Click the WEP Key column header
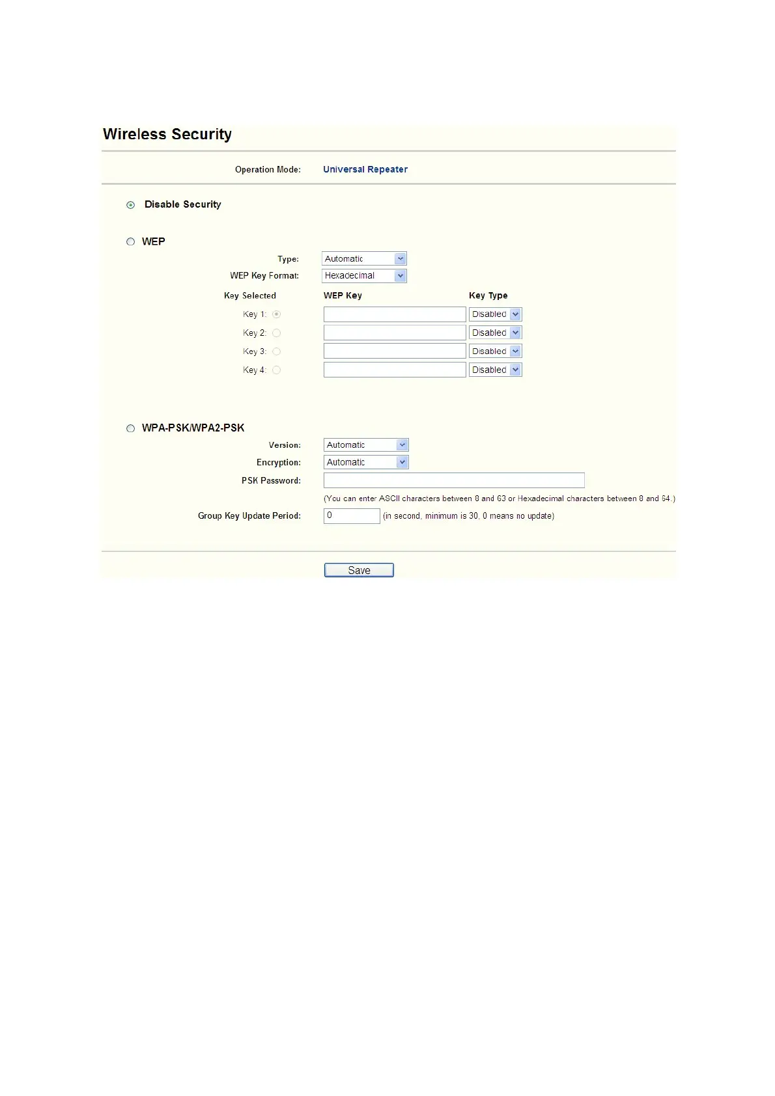This screenshot has width=775, height=1096. 343,295
